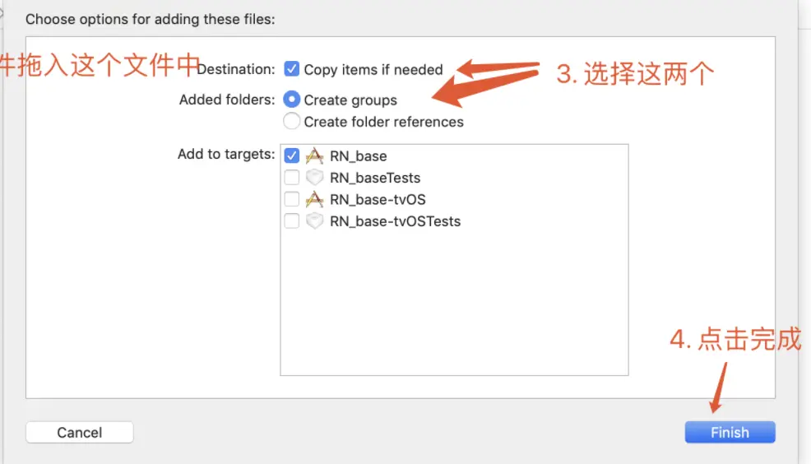
Task: Cancel the add files dialog
Action: (x=79, y=432)
